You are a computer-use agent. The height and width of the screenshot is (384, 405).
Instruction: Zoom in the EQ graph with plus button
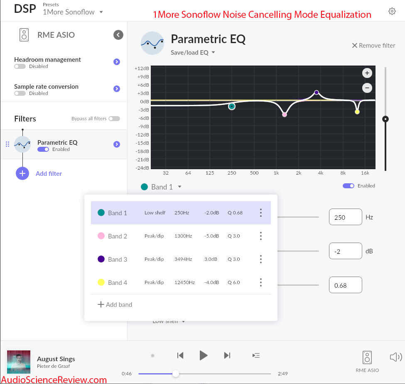(367, 73)
